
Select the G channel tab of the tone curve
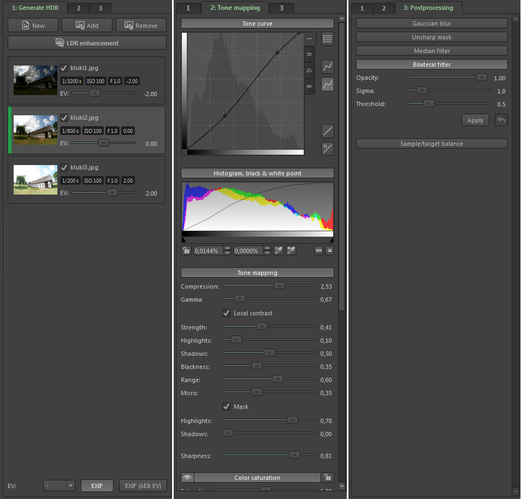coord(309,71)
